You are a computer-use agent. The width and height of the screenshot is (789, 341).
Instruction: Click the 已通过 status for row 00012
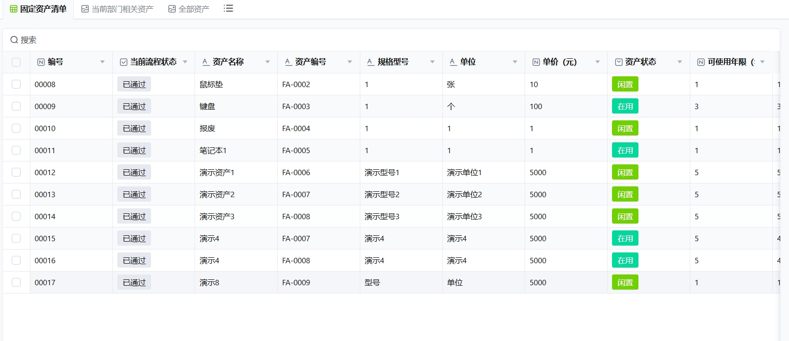(134, 172)
